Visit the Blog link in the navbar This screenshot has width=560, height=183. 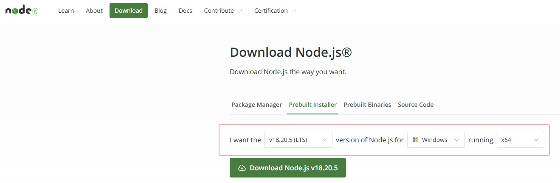coord(160,11)
